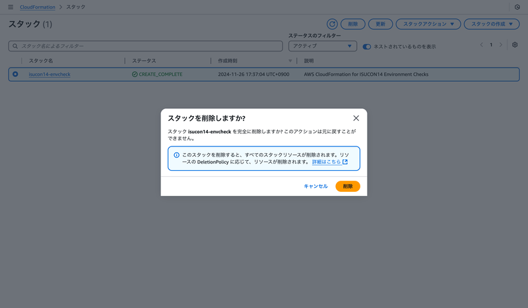This screenshot has width=528, height=308.
Task: Click page number 1 in pagination
Action: point(491,45)
